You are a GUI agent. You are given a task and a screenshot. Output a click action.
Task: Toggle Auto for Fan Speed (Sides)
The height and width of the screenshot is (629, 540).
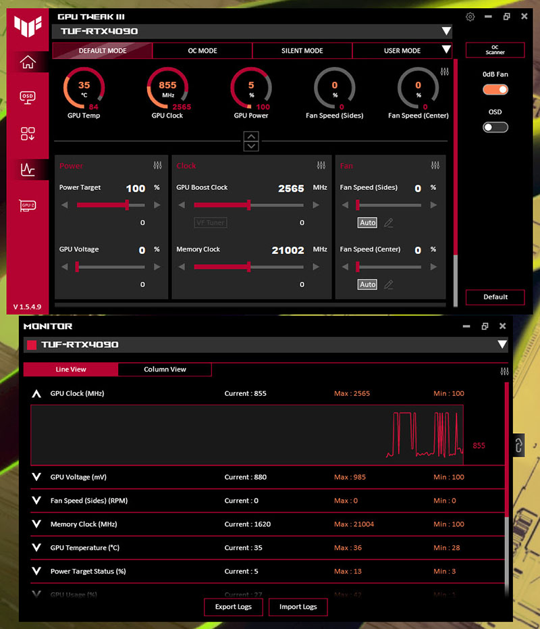(x=367, y=223)
